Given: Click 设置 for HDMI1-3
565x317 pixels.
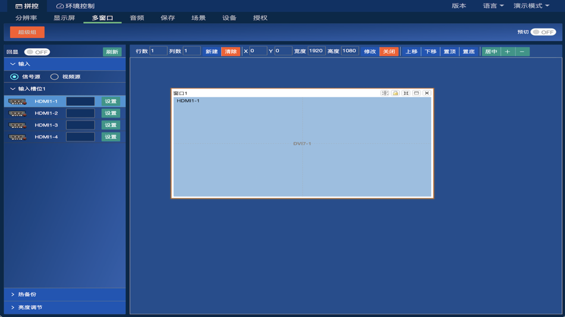Looking at the screenshot, I should click(111, 125).
